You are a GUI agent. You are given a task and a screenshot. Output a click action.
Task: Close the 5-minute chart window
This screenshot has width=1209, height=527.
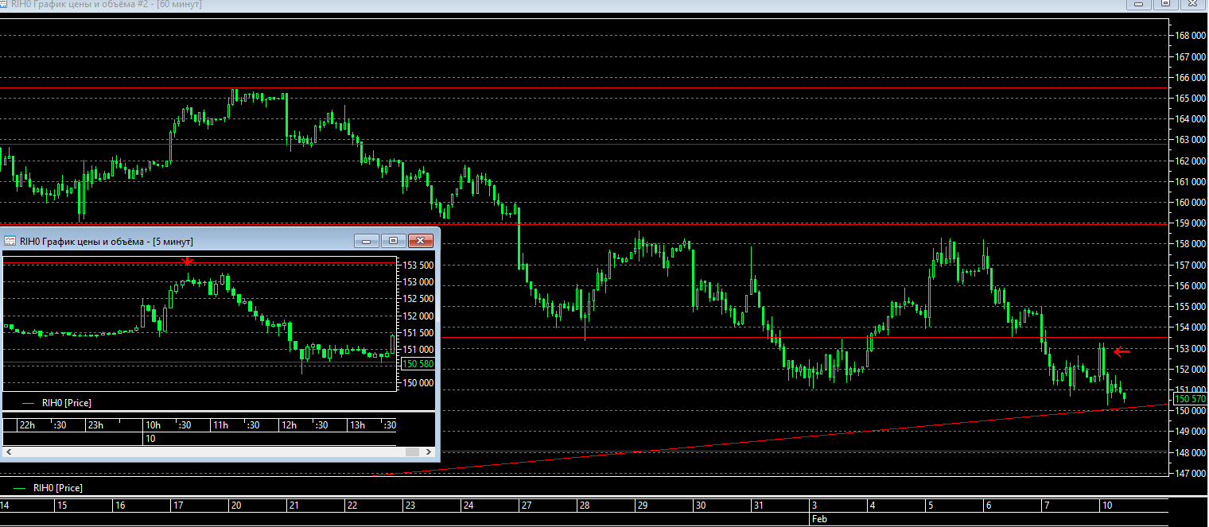pyautogui.click(x=419, y=240)
